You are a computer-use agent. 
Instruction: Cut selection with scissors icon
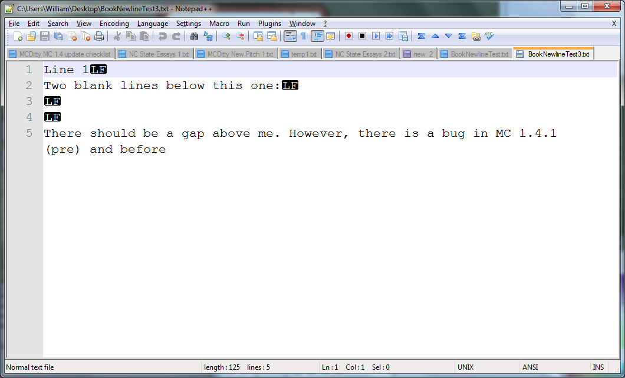point(117,37)
